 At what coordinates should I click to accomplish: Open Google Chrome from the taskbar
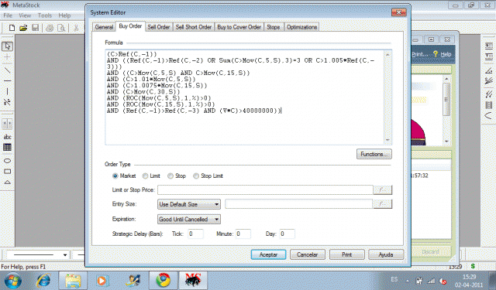164,280
